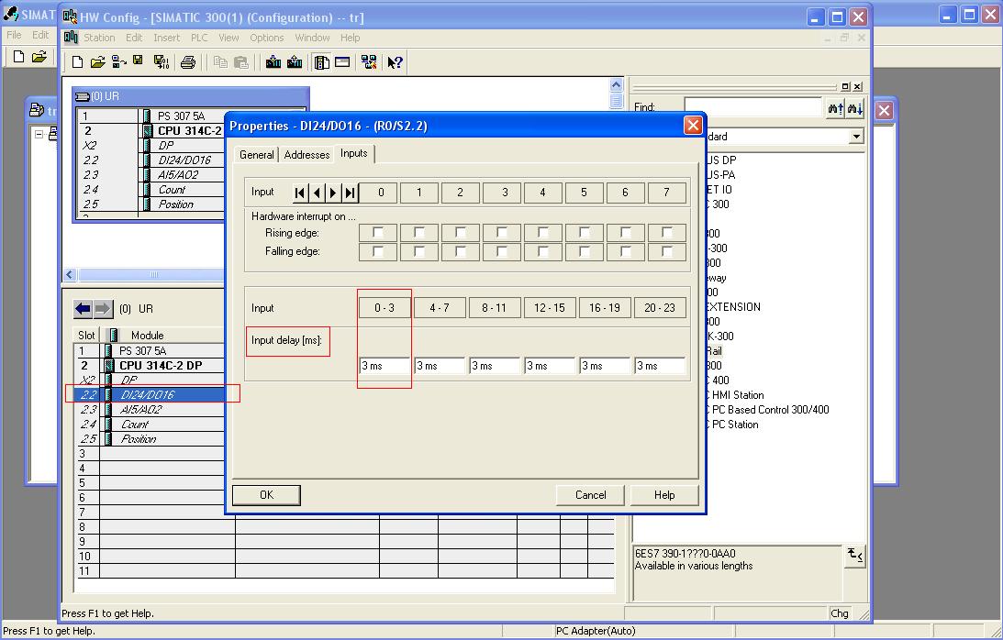Click the Save floppy disk icon
Viewport: 1003px width, 640px height.
pyautogui.click(x=139, y=61)
